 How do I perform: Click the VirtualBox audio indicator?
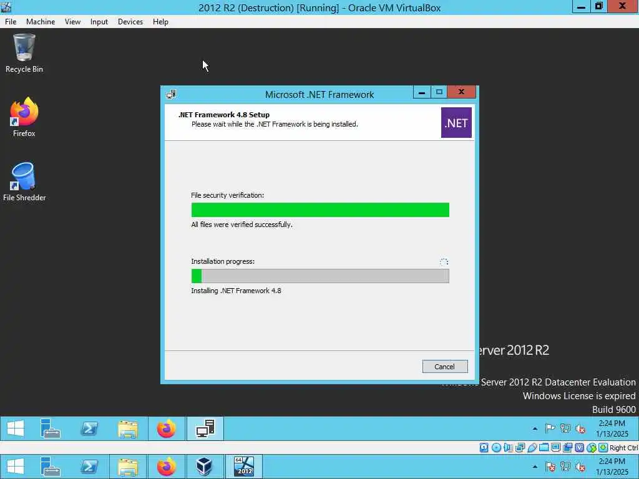[x=508, y=448]
